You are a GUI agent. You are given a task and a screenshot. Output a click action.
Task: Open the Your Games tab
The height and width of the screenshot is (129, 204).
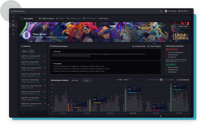point(27,19)
